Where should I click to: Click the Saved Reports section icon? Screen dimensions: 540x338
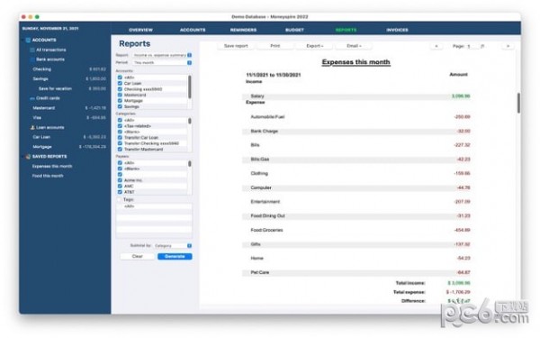28,157
